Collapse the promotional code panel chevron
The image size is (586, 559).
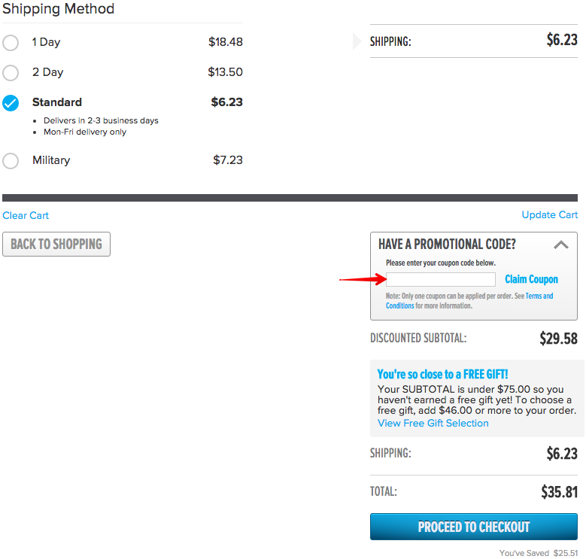(x=560, y=245)
